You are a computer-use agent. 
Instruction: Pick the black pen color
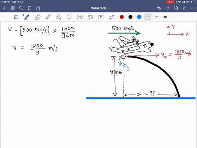(131, 17)
